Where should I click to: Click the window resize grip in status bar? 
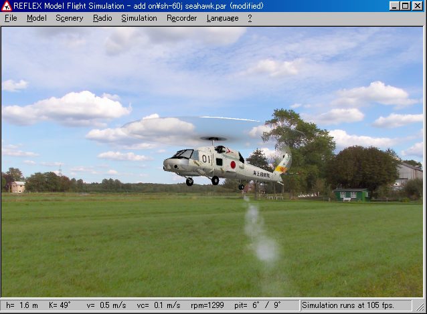420,307
